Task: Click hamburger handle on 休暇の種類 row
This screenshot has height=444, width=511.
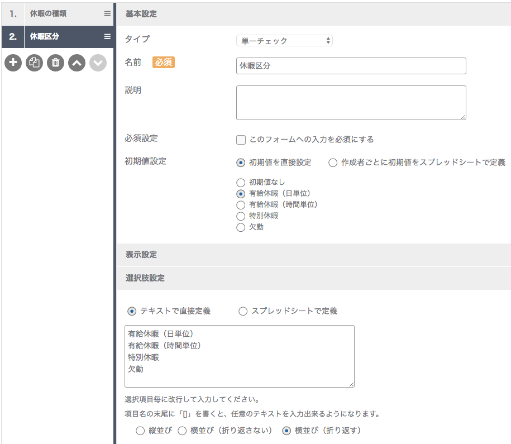Action: (x=107, y=14)
